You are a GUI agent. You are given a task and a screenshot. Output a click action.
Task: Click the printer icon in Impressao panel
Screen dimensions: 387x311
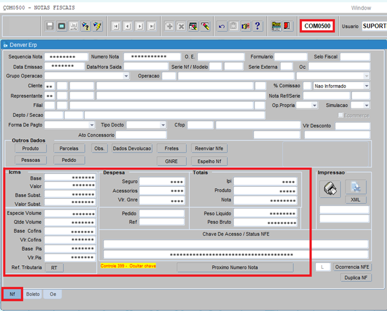click(330, 189)
